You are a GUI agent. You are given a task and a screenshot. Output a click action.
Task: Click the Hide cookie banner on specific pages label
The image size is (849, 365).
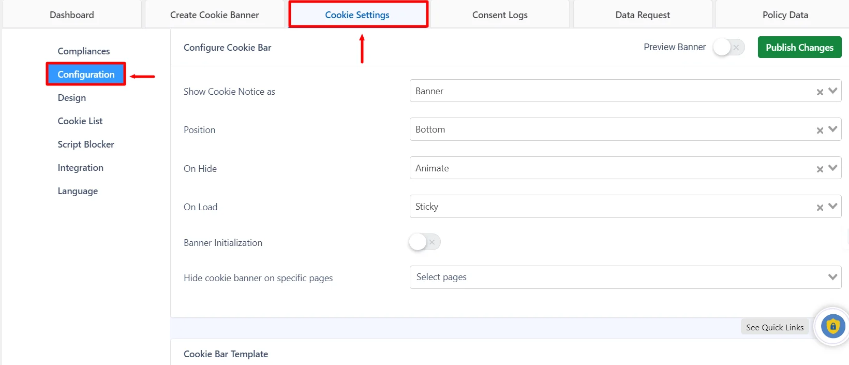[x=258, y=278]
